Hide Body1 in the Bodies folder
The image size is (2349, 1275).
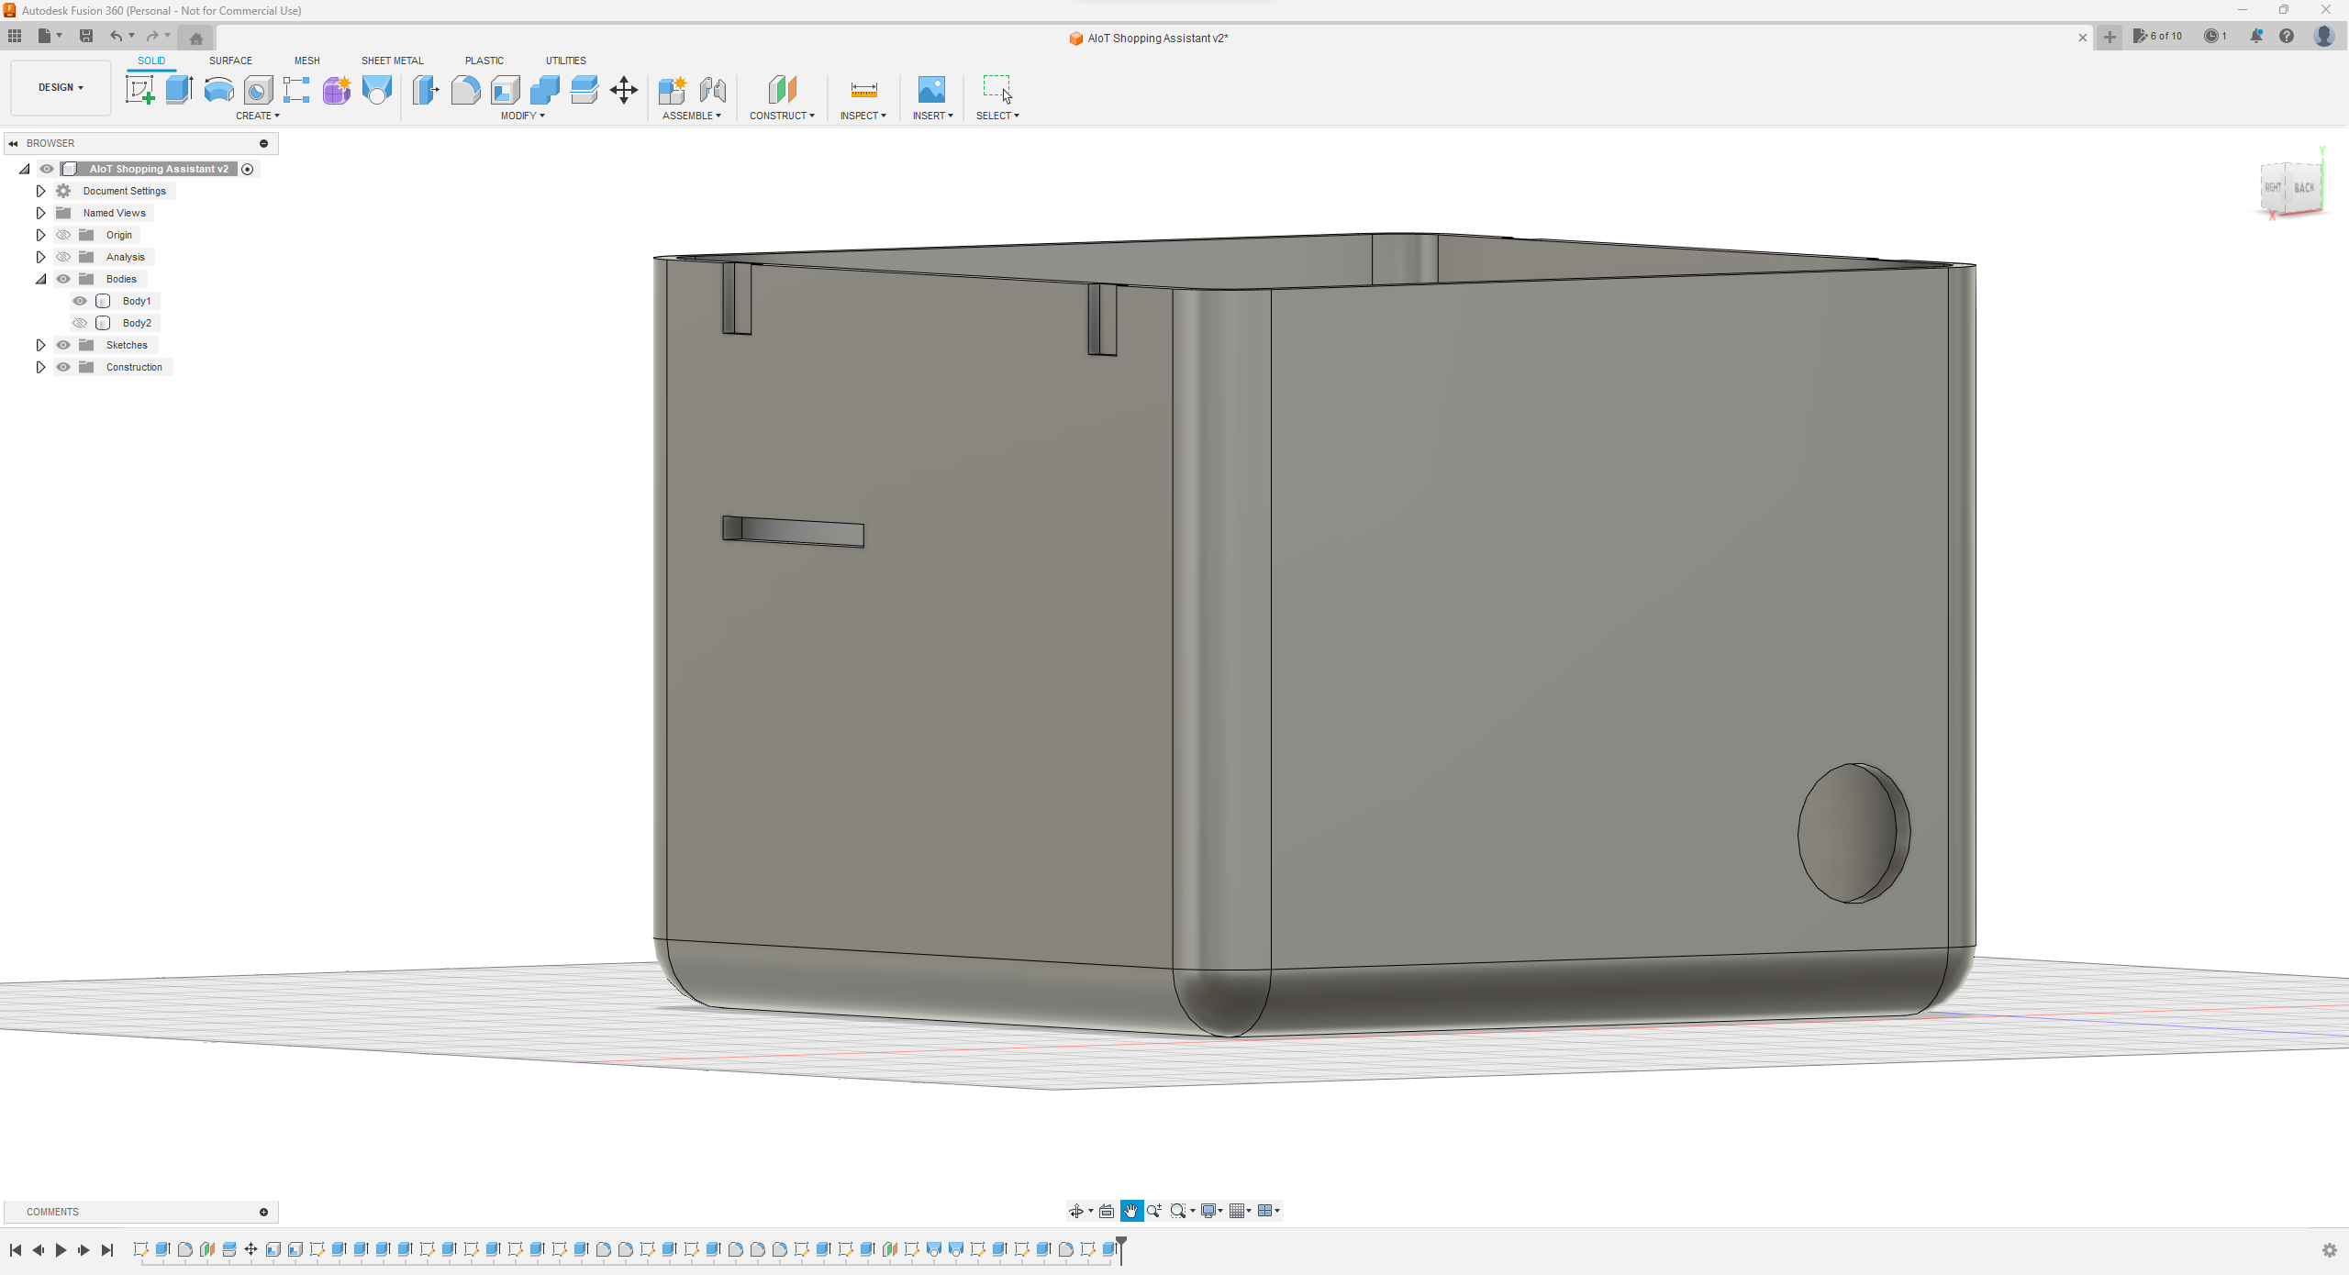(80, 300)
